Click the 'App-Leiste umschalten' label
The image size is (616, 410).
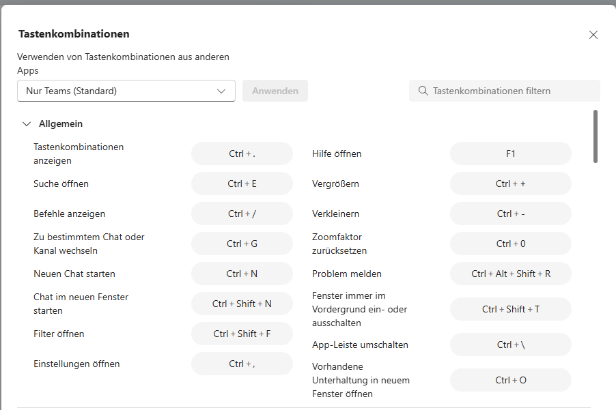point(361,345)
